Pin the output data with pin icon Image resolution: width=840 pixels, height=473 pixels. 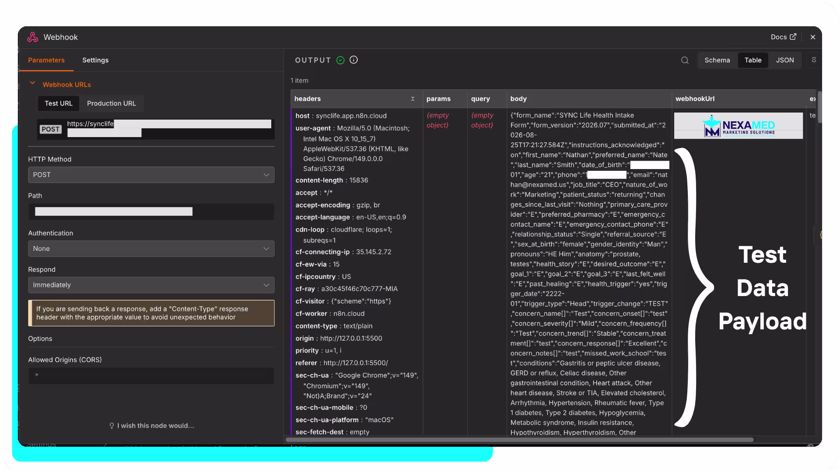point(814,60)
